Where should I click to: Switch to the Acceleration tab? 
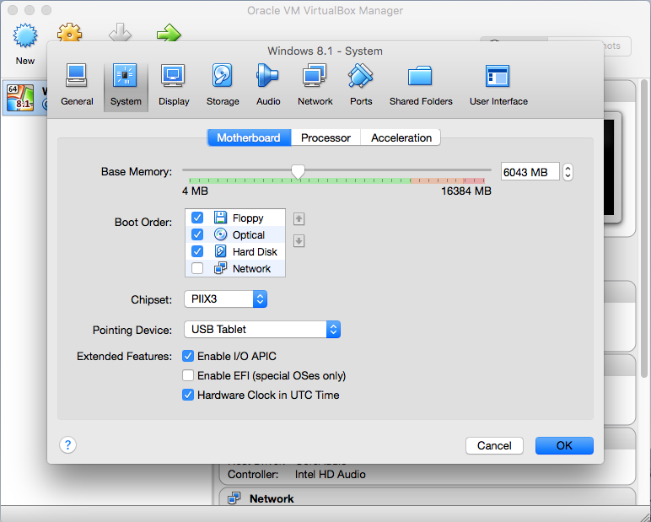pos(401,137)
